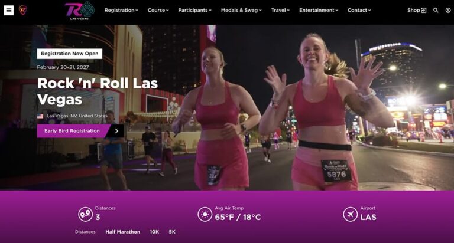
Task: Expand the Registration menu
Action: (121, 10)
